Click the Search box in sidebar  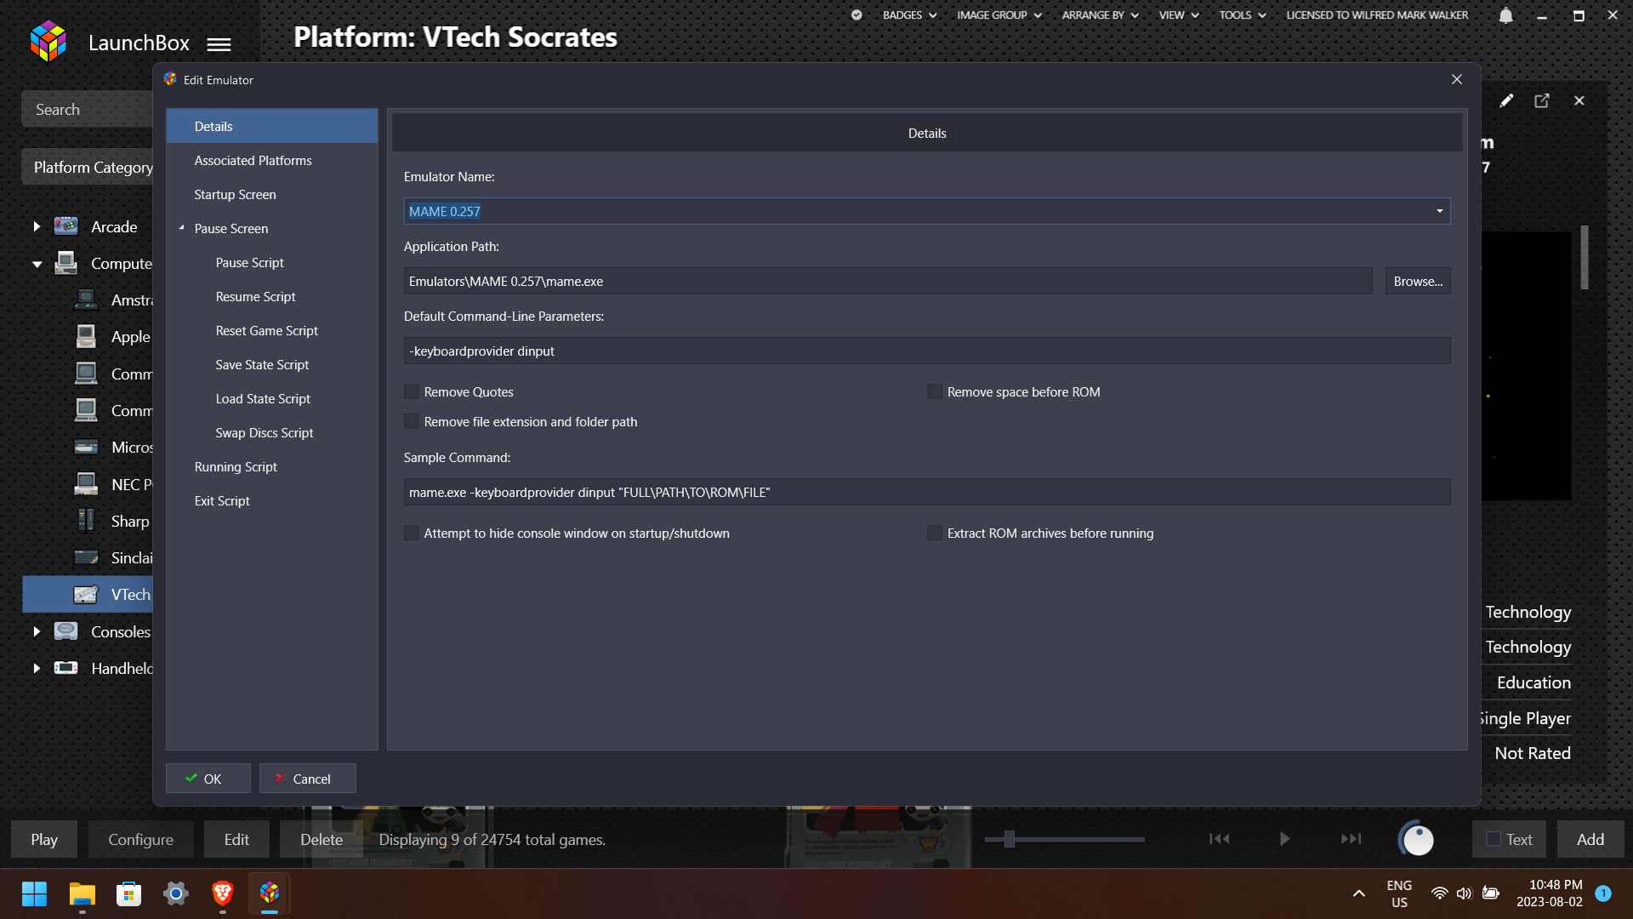coord(87,109)
